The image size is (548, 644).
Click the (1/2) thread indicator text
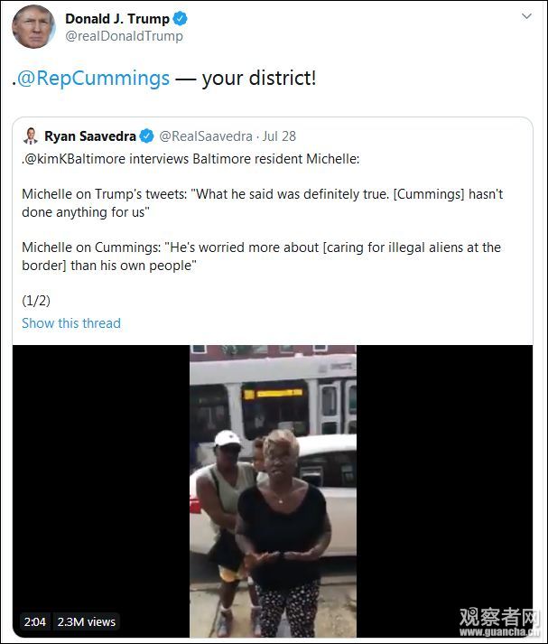pos(36,300)
